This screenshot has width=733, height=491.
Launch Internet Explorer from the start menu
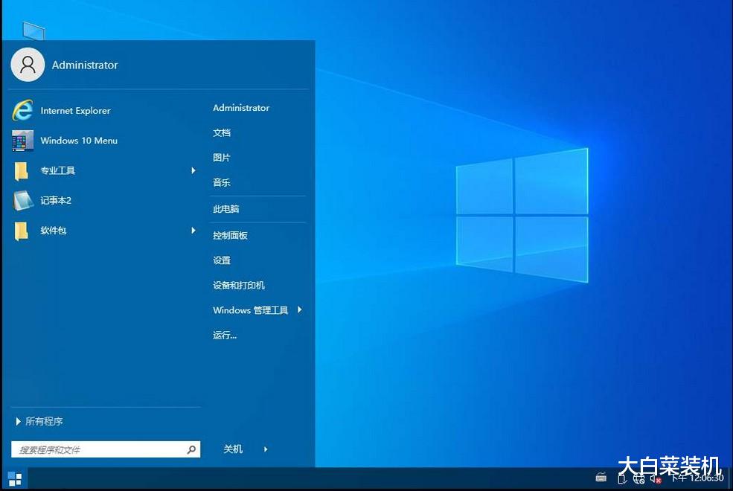[x=77, y=110]
